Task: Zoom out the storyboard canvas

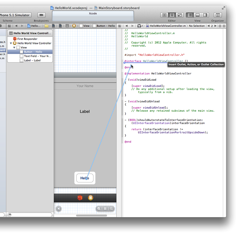Action: pos(99,209)
